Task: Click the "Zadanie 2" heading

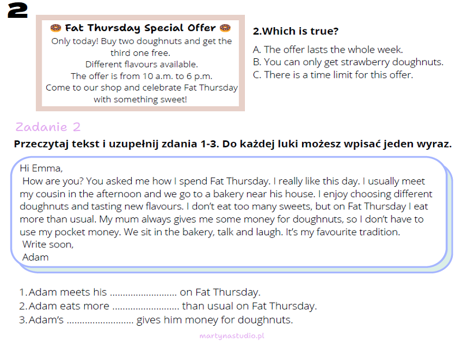Action: [x=48, y=127]
